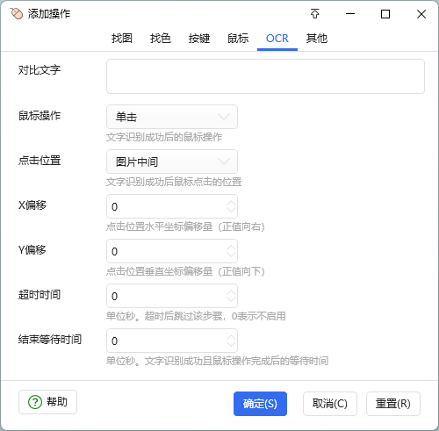Expand the 鼠标操作 dropdown showing 单击
Viewport: 439px width, 431px height.
pyautogui.click(x=172, y=117)
